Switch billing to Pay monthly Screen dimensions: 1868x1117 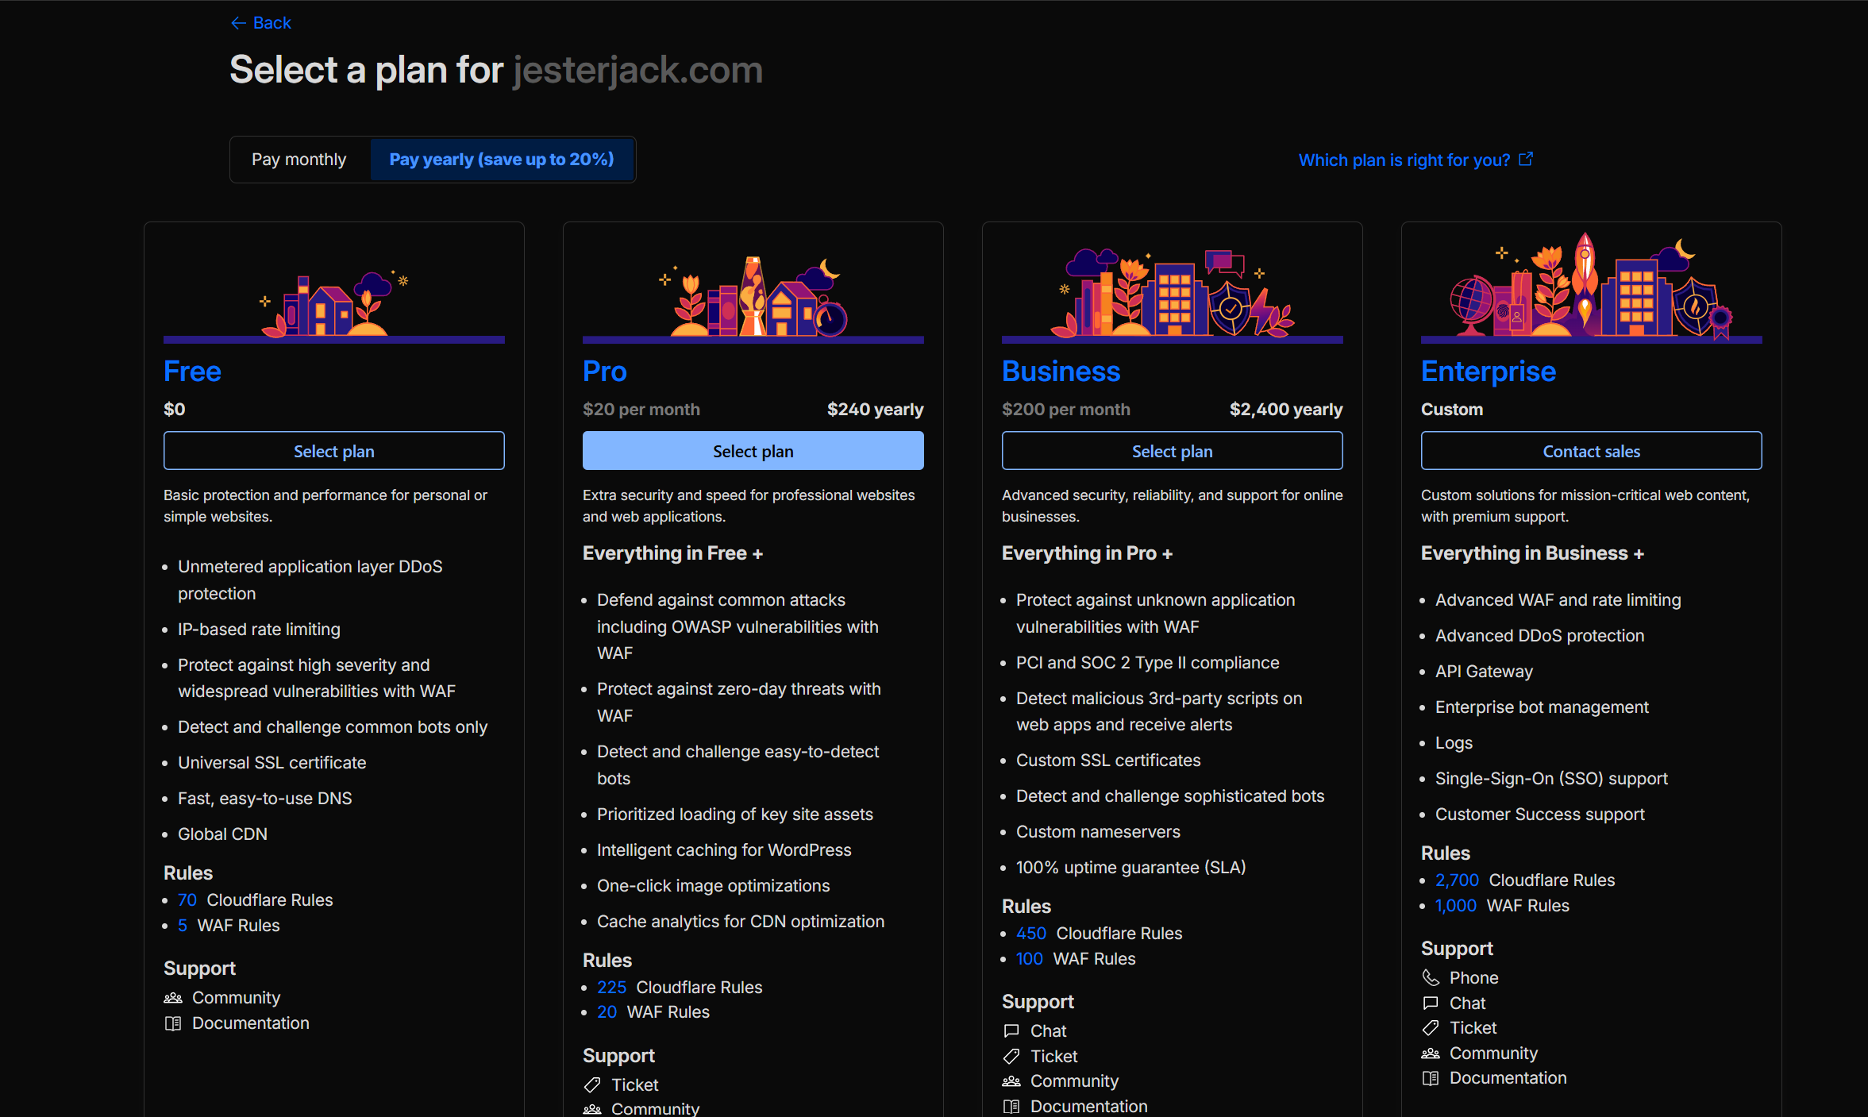(299, 160)
